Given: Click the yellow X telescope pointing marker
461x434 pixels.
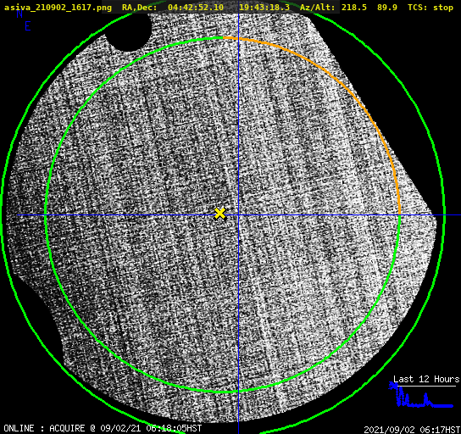Looking at the screenshot, I should pos(219,214).
